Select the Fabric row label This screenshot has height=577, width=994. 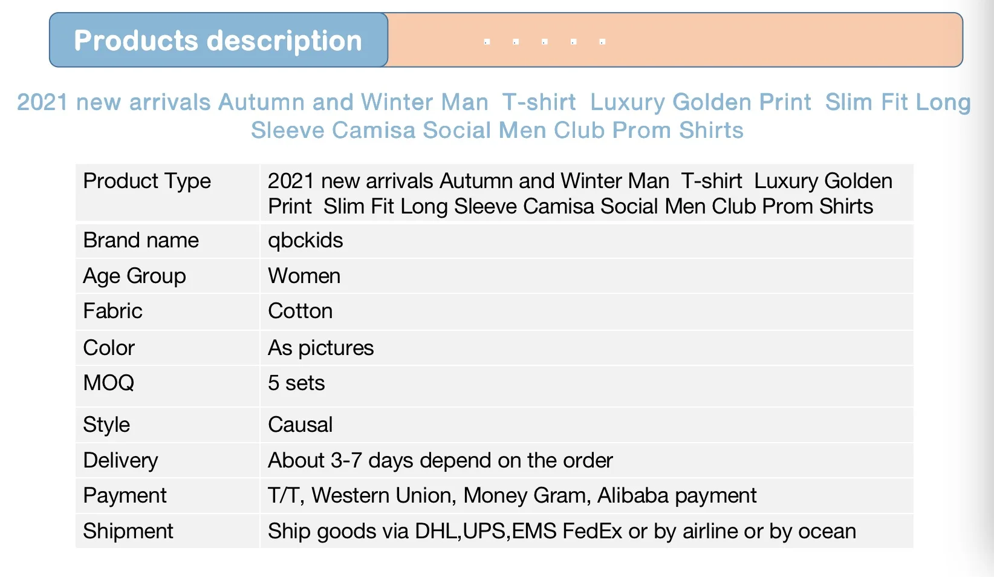[112, 311]
